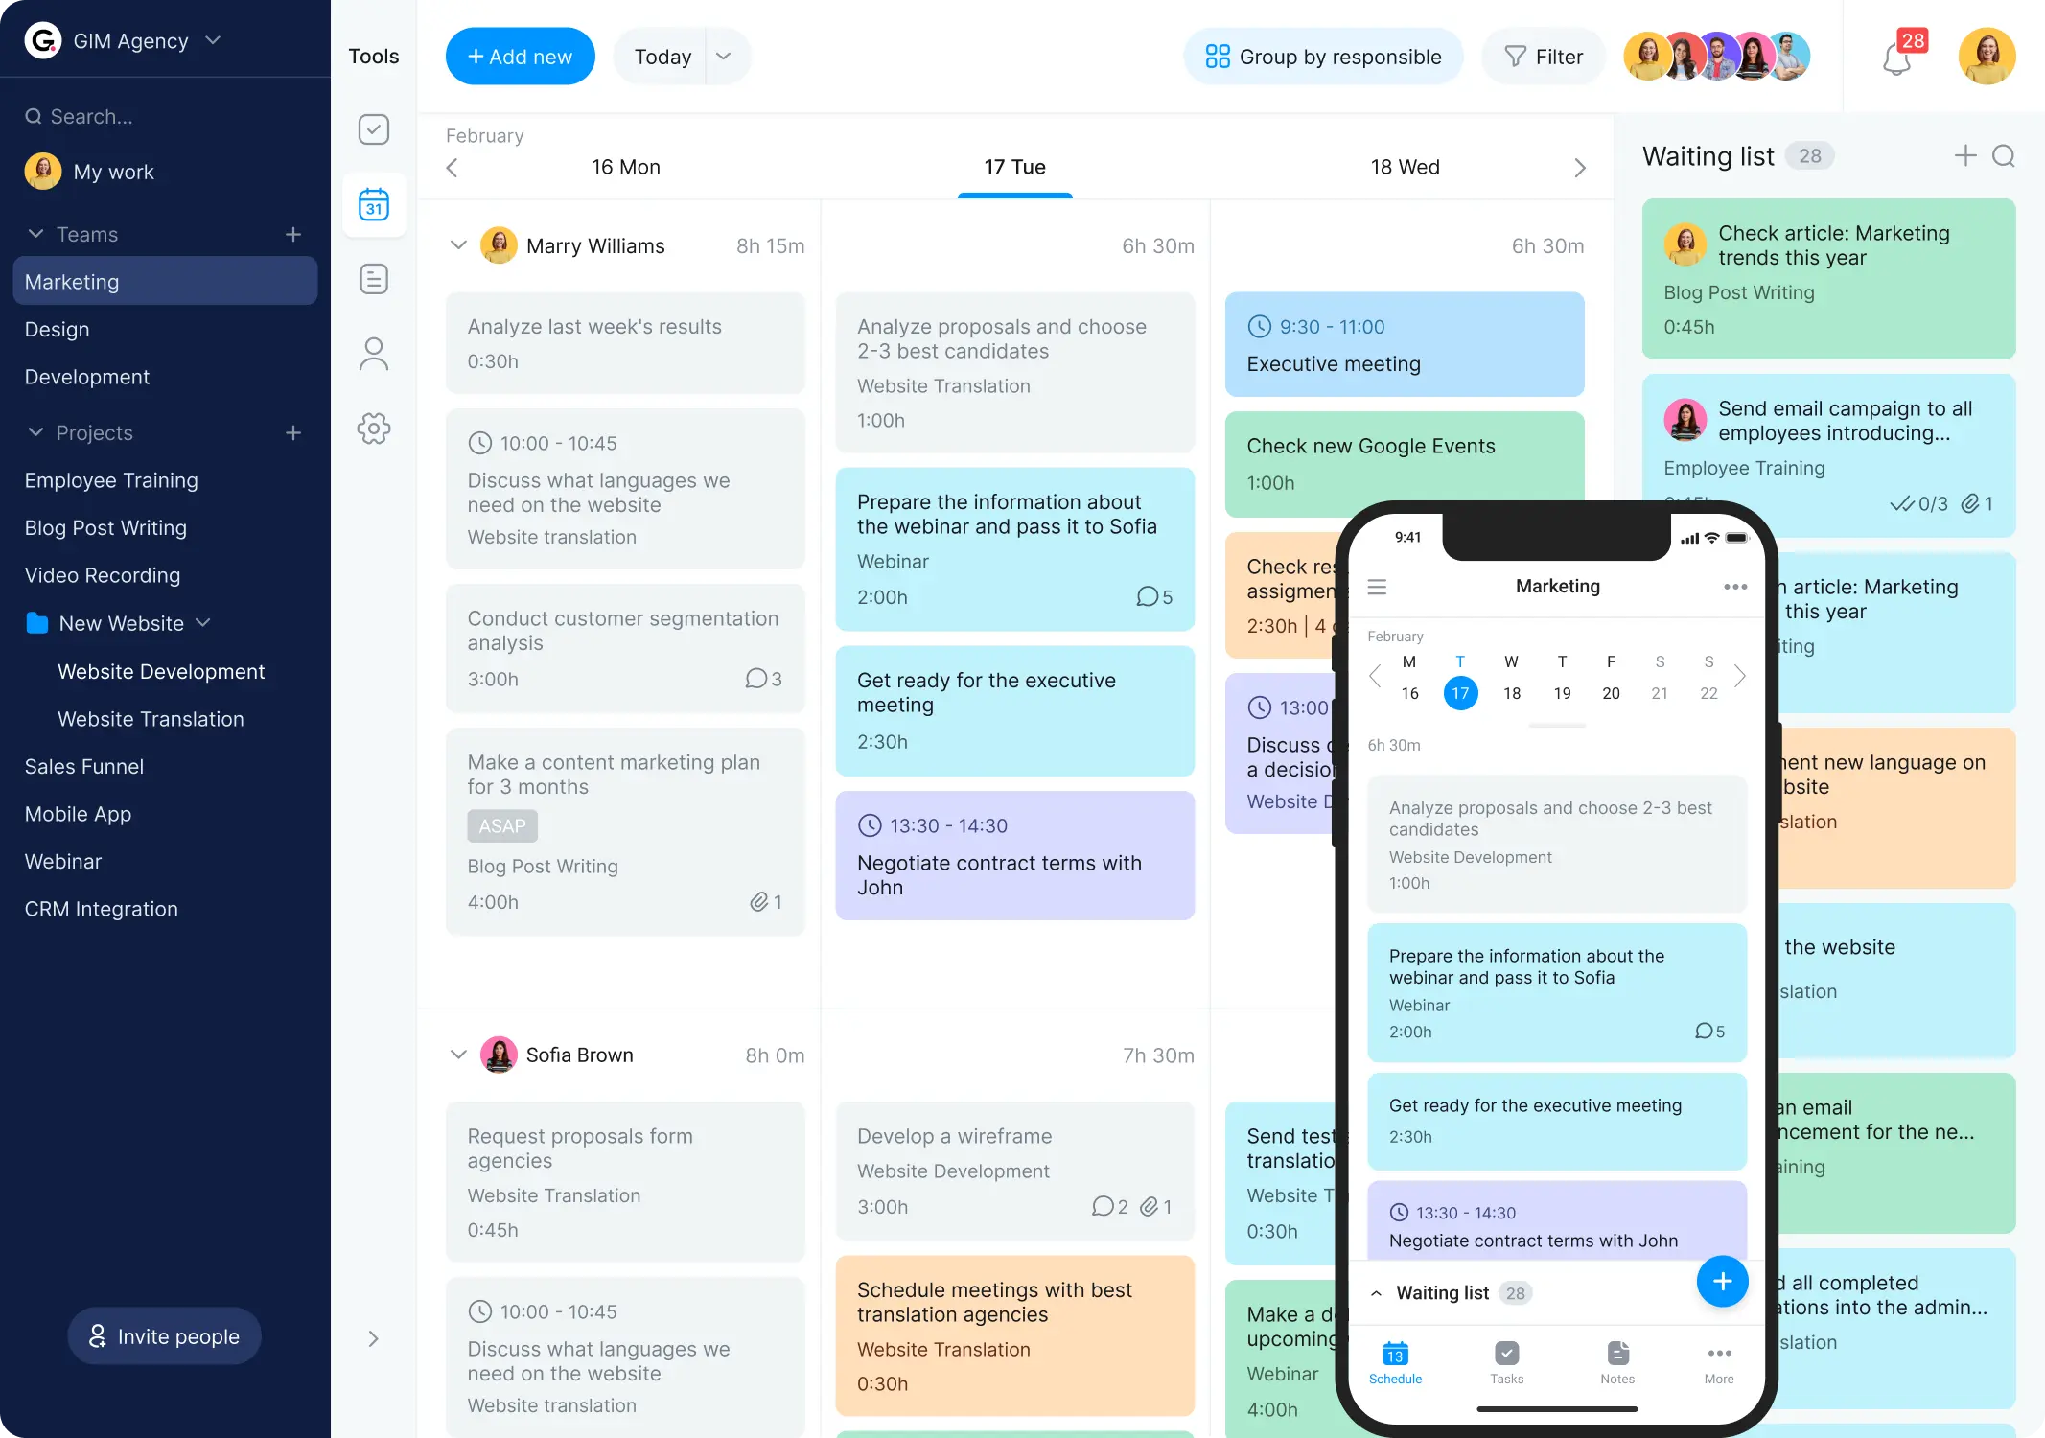Select the Design team menu item
Screen dimensions: 2045x1438
click(x=56, y=329)
